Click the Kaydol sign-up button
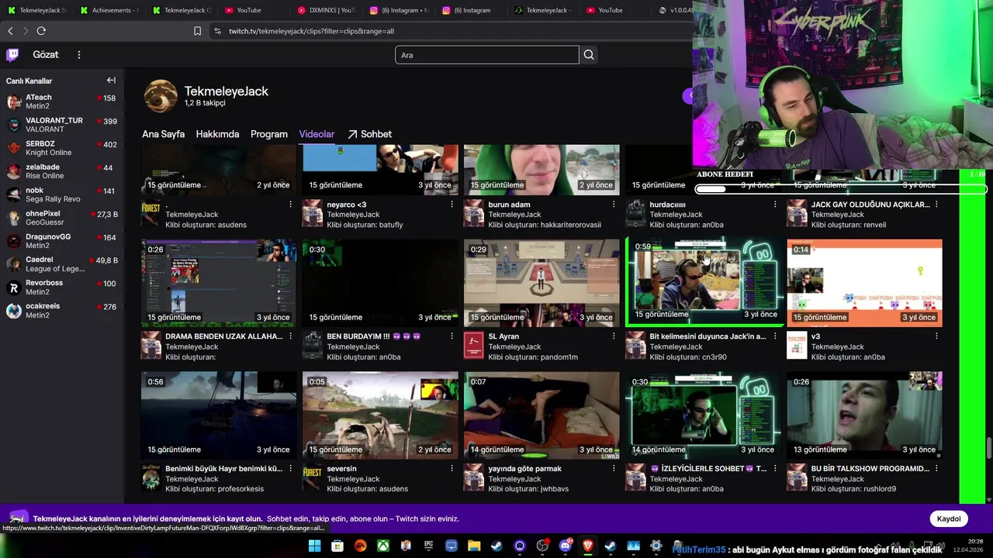 [948, 518]
